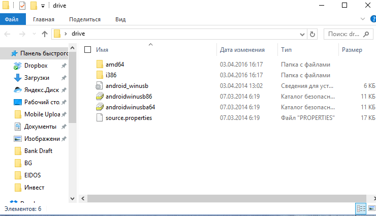This screenshot has width=376, height=216.
Task: Expand the address bar breadcrumb chevron
Action: point(66,34)
